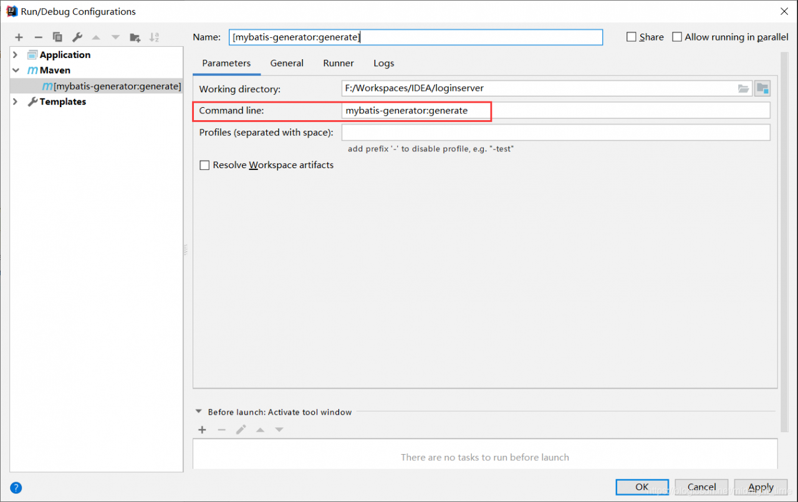The height and width of the screenshot is (502, 798).
Task: Create new folder icon in left toolbar
Action: (135, 37)
